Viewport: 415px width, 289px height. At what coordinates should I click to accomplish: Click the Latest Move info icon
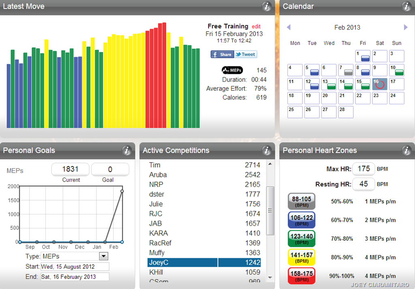point(266,6)
